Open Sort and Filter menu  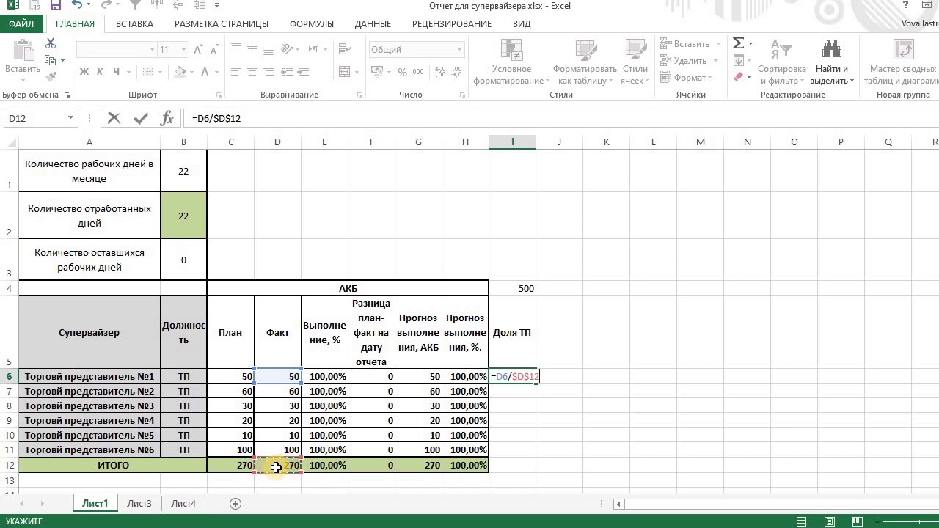click(x=782, y=62)
